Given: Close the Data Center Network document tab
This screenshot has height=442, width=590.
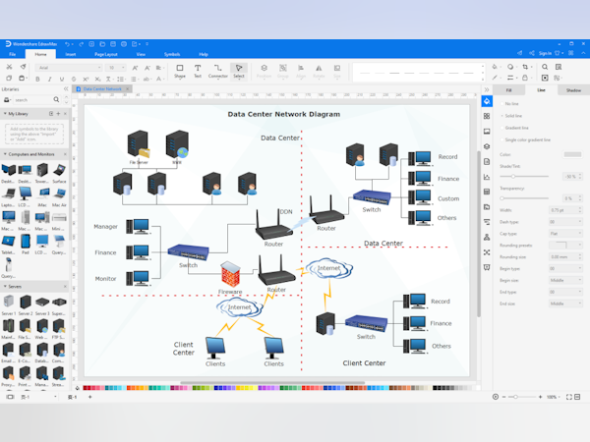Looking at the screenshot, I should [x=128, y=89].
